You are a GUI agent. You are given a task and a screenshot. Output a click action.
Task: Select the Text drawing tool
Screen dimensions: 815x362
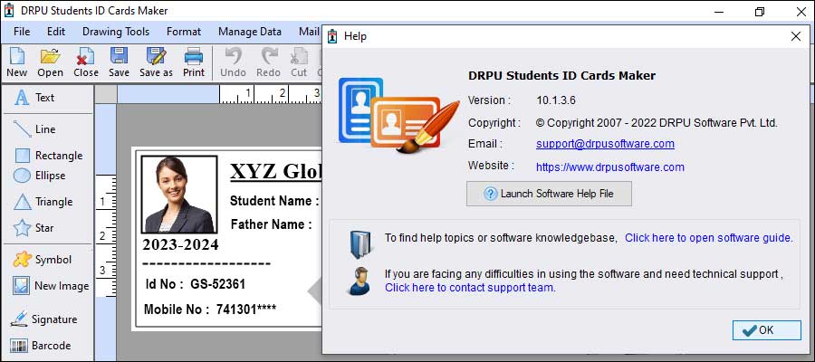[34, 98]
